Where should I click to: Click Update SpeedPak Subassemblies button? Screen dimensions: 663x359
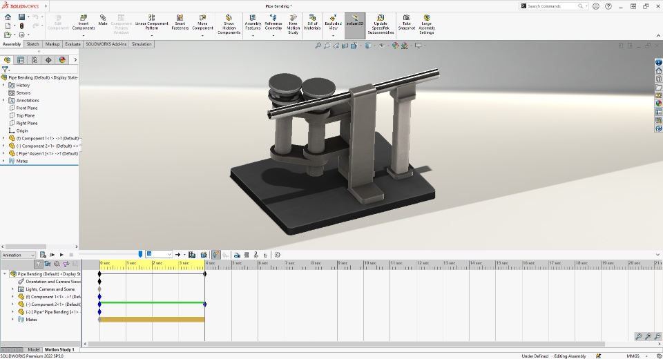(x=381, y=22)
